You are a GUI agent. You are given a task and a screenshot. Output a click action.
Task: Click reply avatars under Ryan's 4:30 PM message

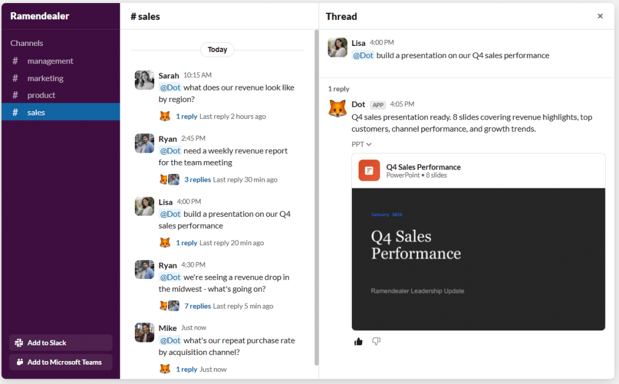click(x=169, y=306)
